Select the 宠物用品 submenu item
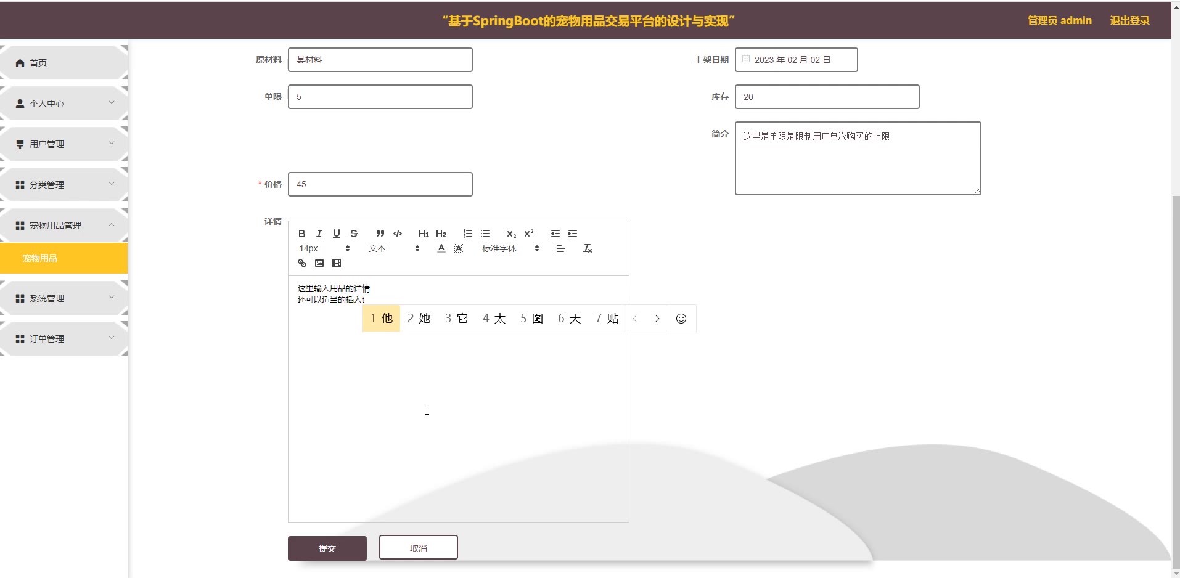Image resolution: width=1180 pixels, height=578 pixels. click(64, 258)
